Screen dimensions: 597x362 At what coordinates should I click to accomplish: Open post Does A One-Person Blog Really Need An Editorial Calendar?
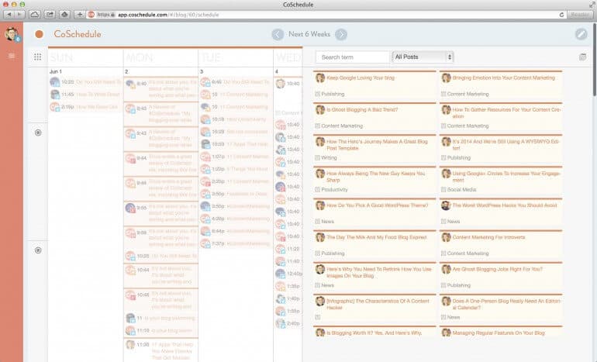(x=506, y=304)
